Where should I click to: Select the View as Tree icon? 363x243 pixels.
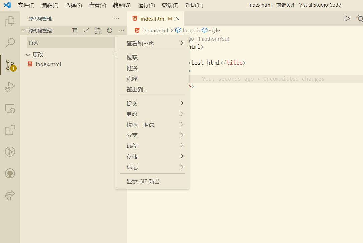(74, 30)
